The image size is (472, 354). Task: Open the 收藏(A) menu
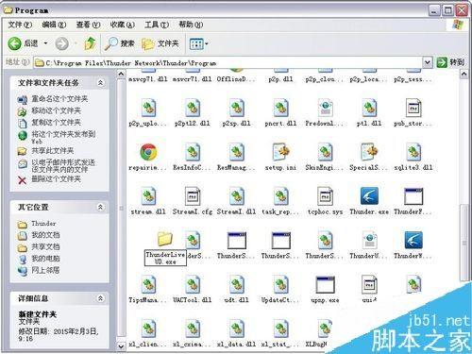pos(122,25)
